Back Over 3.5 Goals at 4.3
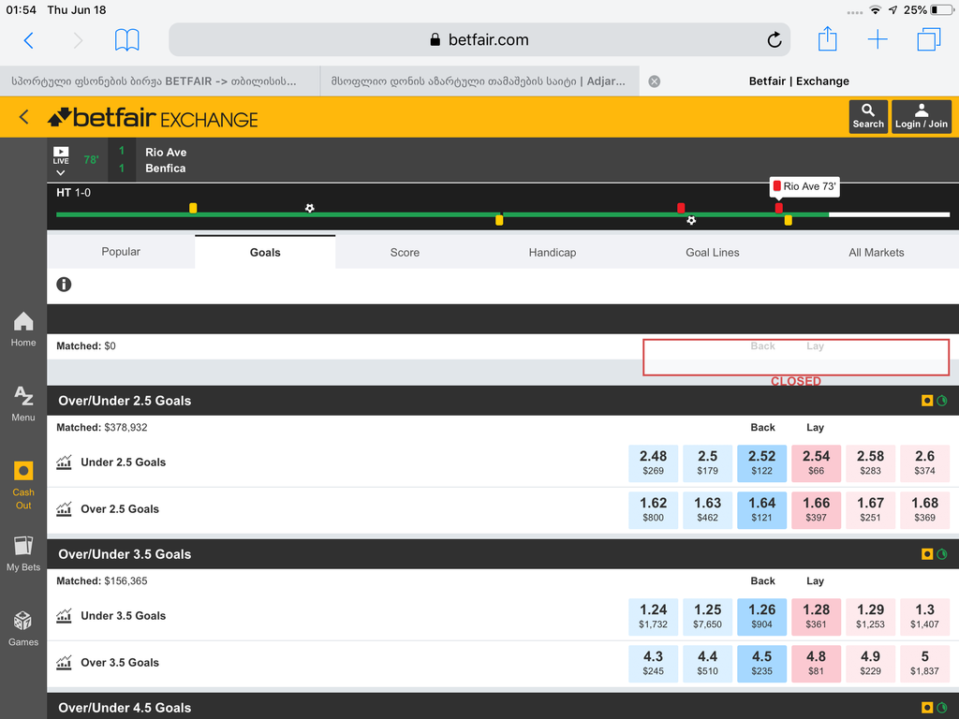 [x=653, y=664]
